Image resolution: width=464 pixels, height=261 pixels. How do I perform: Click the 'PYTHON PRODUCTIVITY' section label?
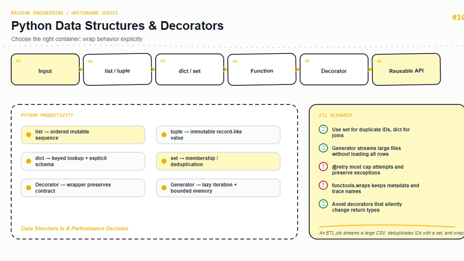pos(47,115)
